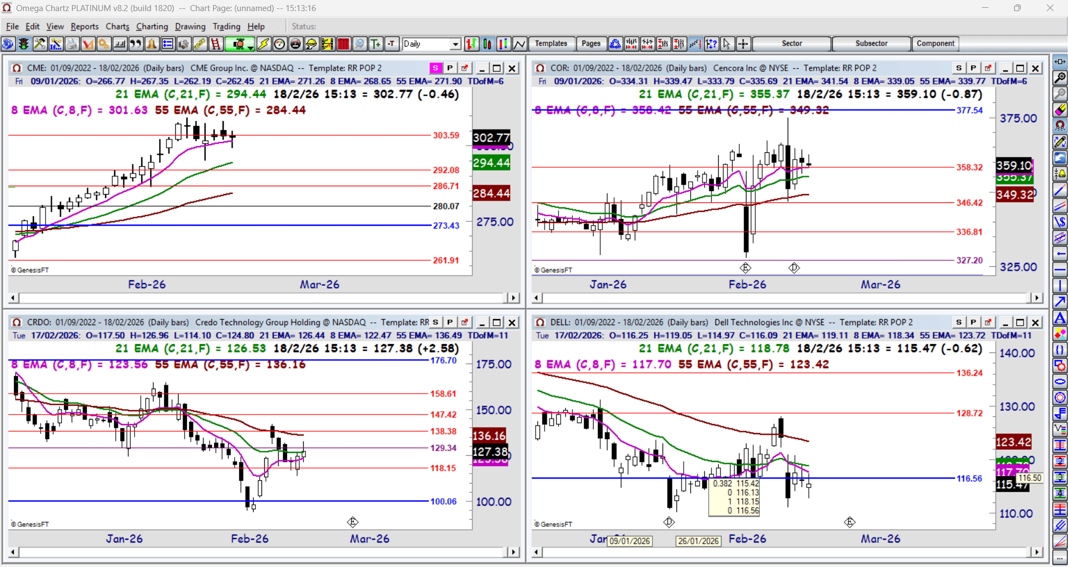
Task: Click the yellow film strip icon
Action: click(328, 44)
